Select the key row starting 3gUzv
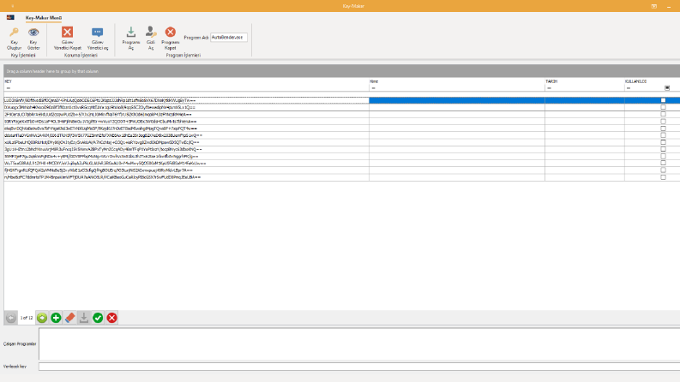The image size is (680, 382). 186,149
